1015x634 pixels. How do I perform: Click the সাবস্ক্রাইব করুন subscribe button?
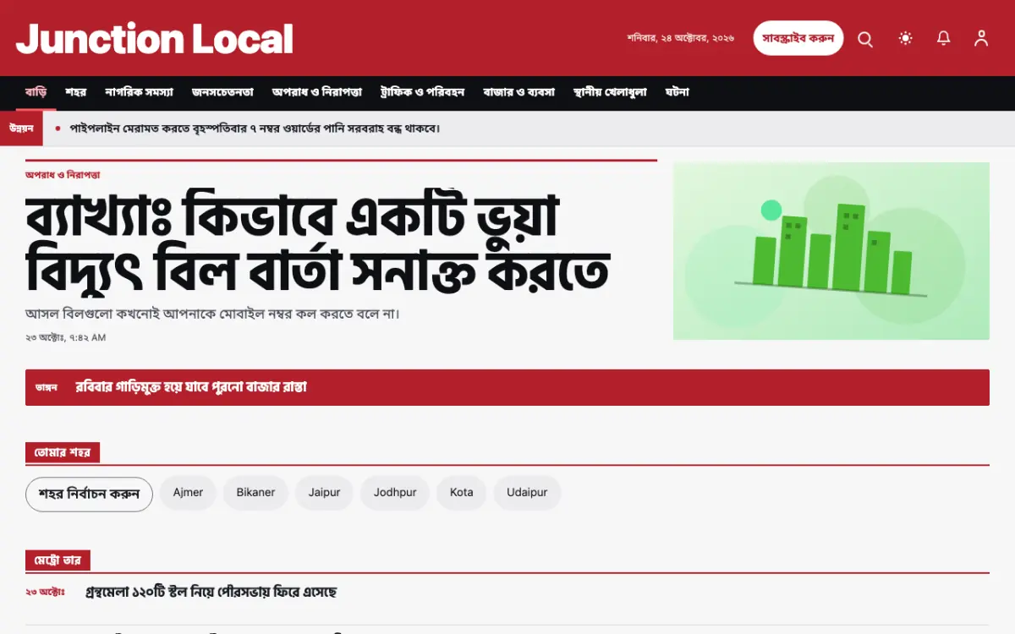[798, 38]
